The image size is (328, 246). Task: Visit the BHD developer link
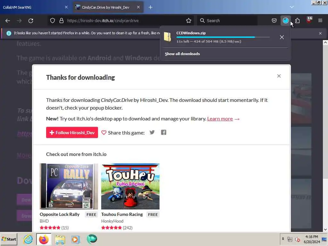(44, 221)
